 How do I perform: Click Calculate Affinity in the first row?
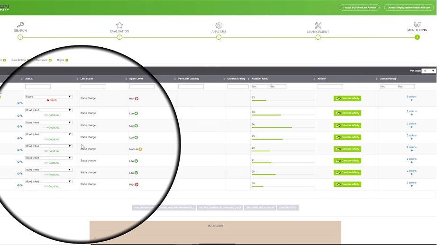pyautogui.click(x=347, y=98)
